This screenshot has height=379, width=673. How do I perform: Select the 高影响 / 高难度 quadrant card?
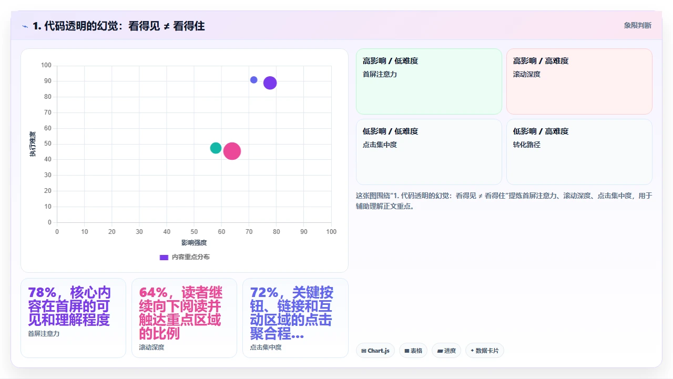(579, 81)
